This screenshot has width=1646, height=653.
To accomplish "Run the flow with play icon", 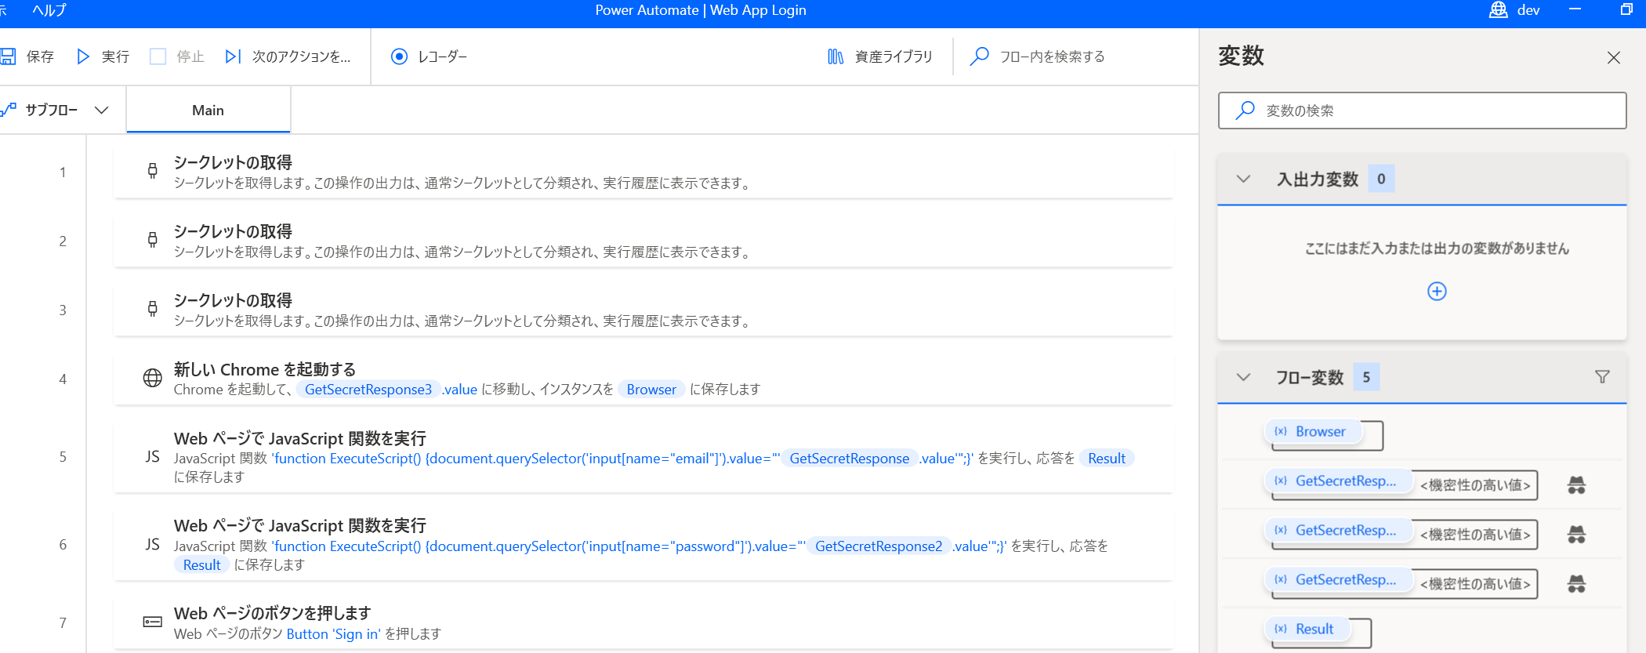I will click(83, 56).
